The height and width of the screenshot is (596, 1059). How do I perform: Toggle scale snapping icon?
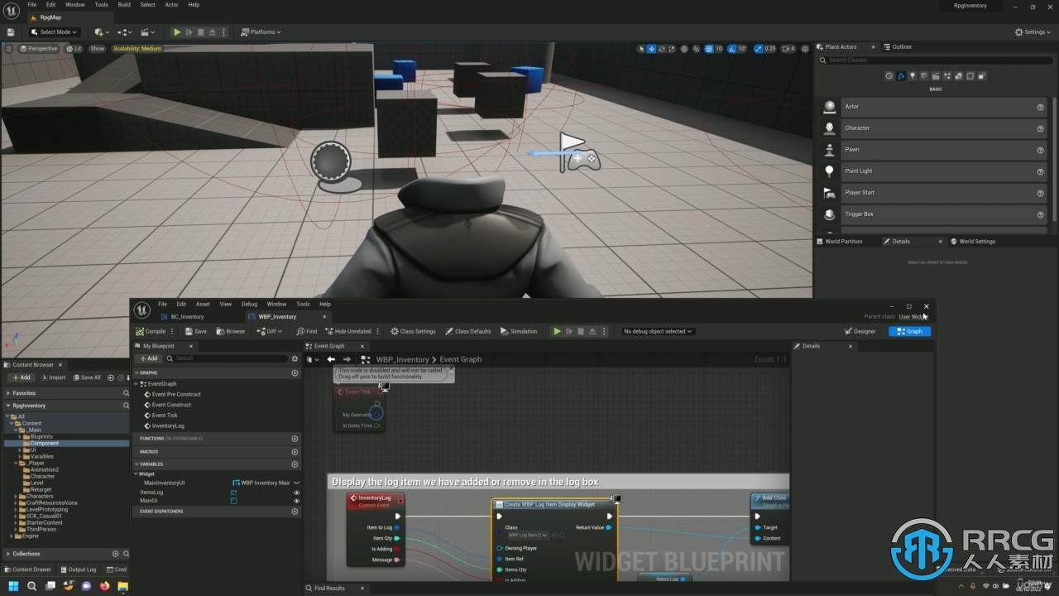coord(758,49)
